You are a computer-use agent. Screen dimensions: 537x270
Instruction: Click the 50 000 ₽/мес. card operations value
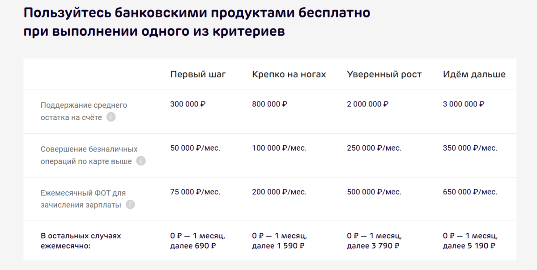point(195,148)
